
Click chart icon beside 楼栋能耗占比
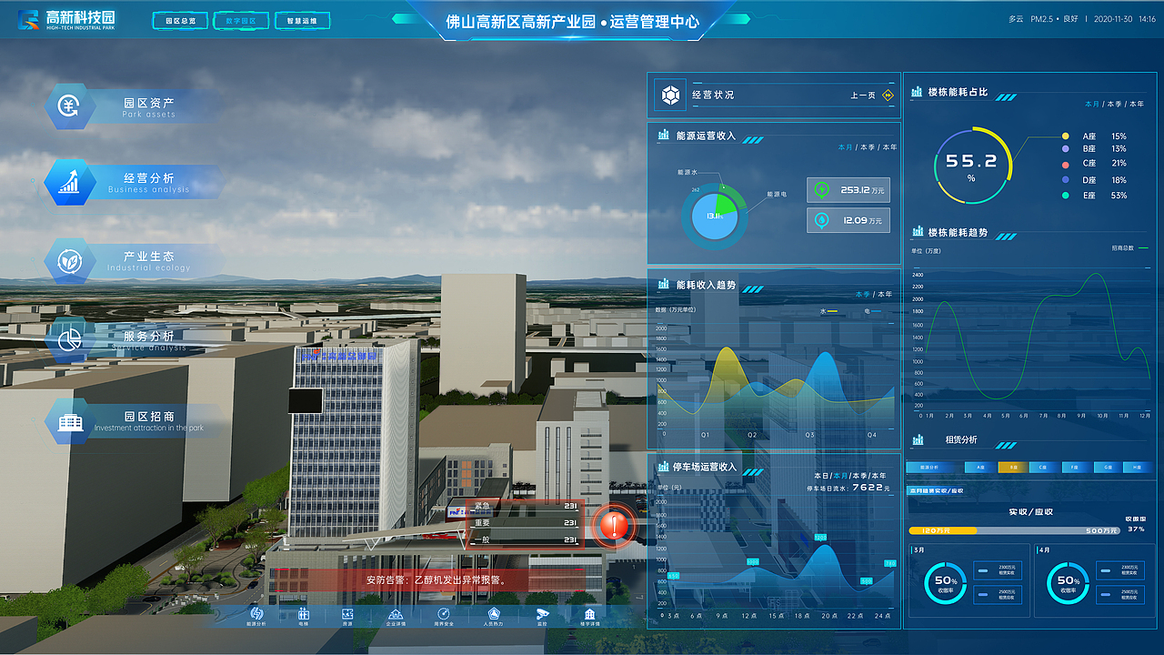[916, 92]
